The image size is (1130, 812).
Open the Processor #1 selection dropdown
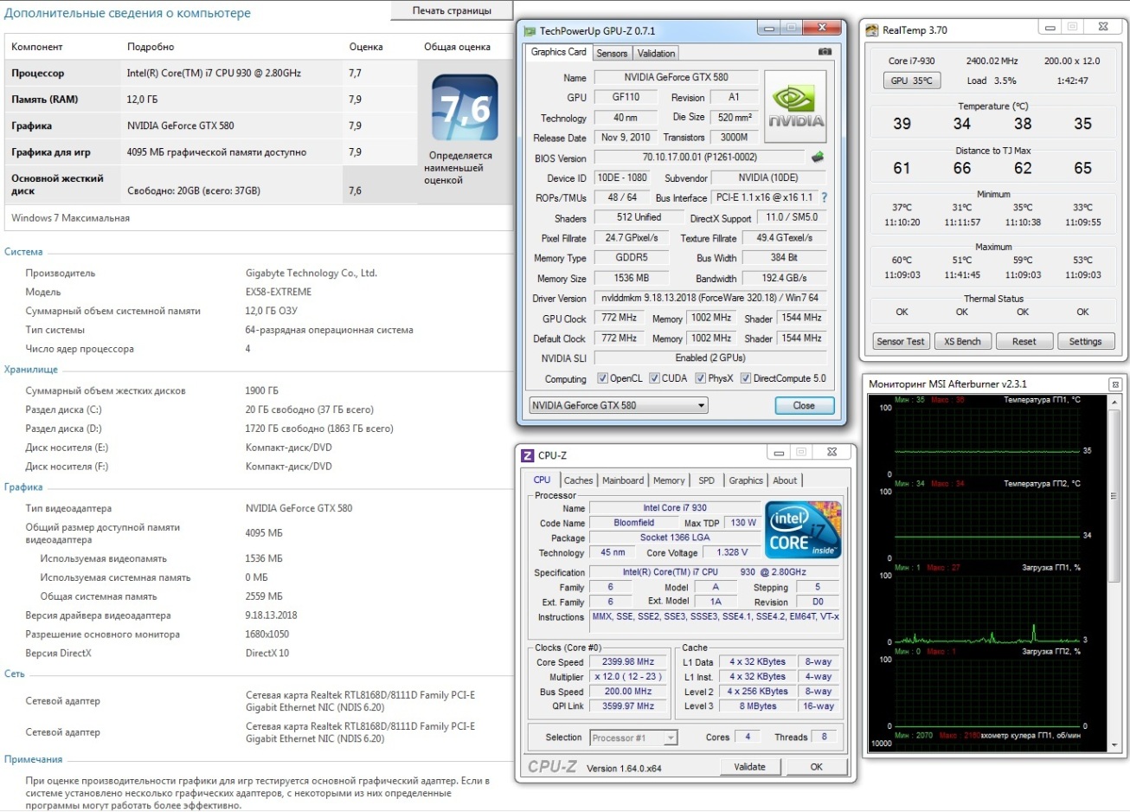coord(633,738)
